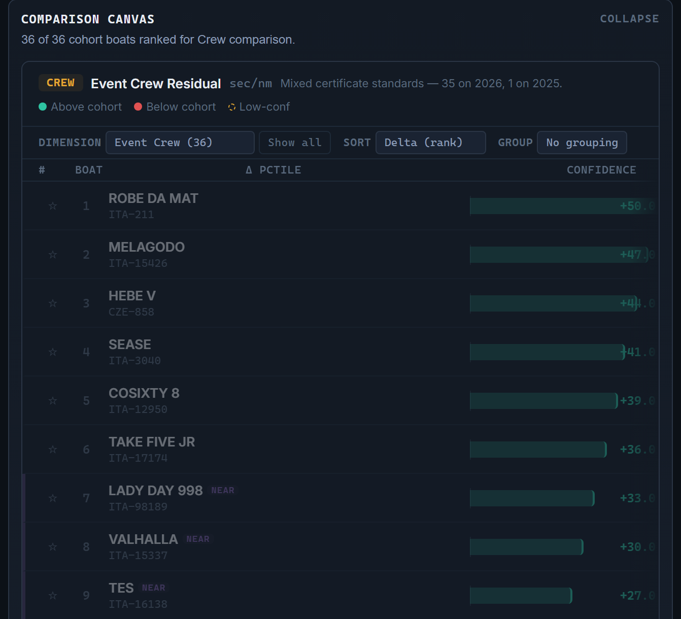Favorite HEBE V with star icon
Screen dimensions: 681x619
(53, 303)
